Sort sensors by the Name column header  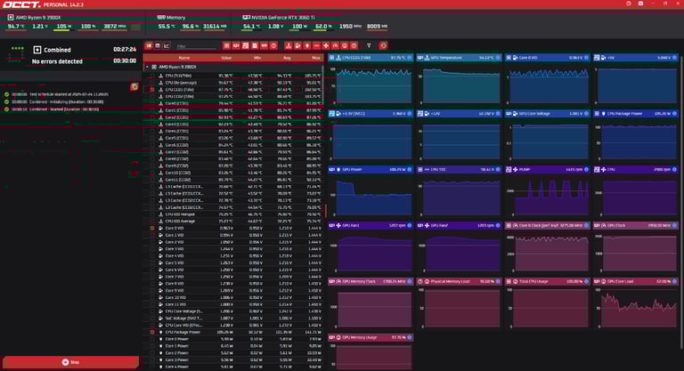point(184,58)
